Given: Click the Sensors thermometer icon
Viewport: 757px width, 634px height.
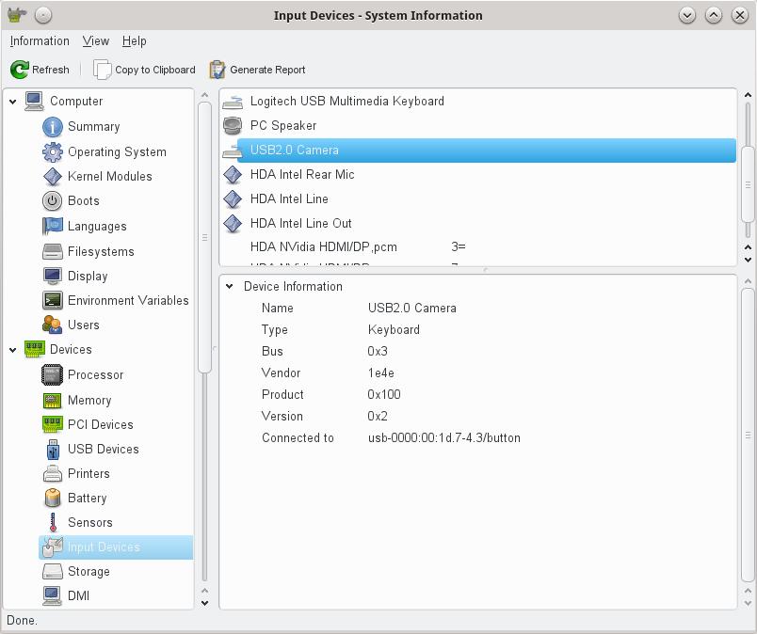Looking at the screenshot, I should pos(53,522).
